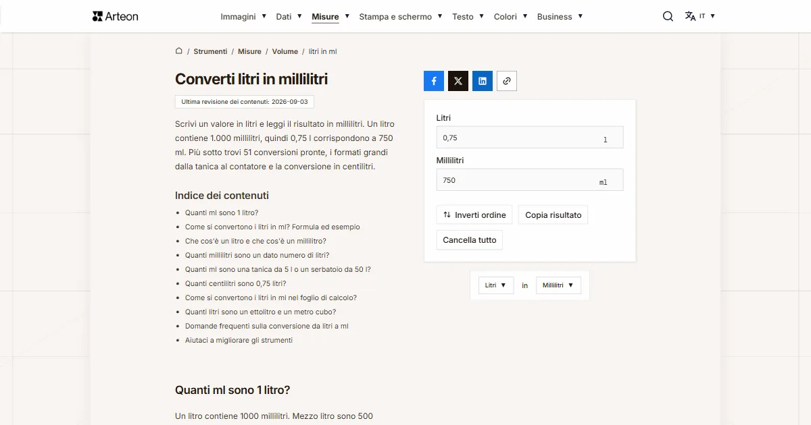Open the Arteon home logo
This screenshot has width=811, height=425.
(116, 16)
